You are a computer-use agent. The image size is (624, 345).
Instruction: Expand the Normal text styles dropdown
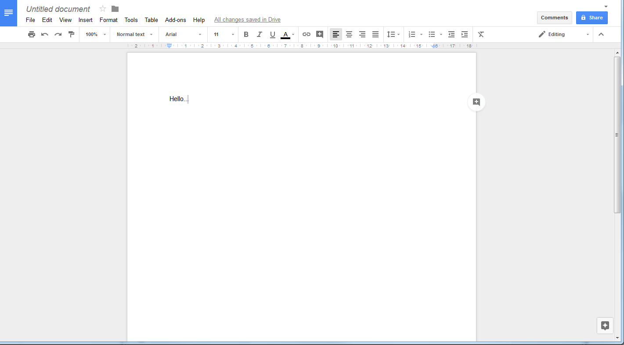(134, 34)
